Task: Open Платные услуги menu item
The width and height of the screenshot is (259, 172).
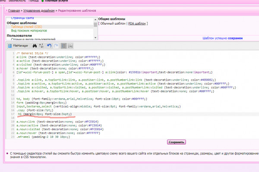Action: tap(56, 1)
